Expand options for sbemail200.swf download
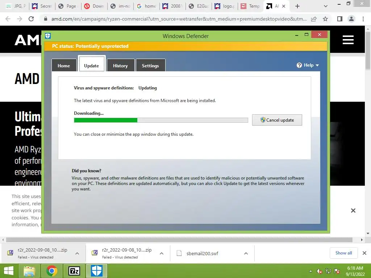Image resolution: width=371 pixels, height=278 pixels. click(246, 253)
